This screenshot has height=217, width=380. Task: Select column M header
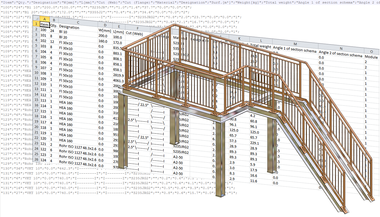295,44
